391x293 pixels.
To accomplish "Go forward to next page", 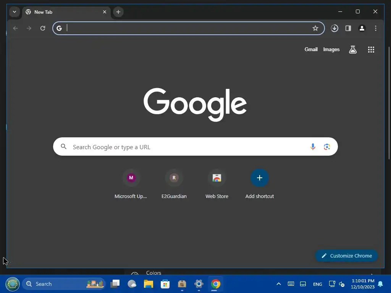I will [x=29, y=28].
